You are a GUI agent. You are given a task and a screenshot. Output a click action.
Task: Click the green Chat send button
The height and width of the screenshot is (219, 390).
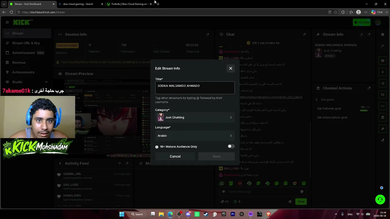coord(301,201)
